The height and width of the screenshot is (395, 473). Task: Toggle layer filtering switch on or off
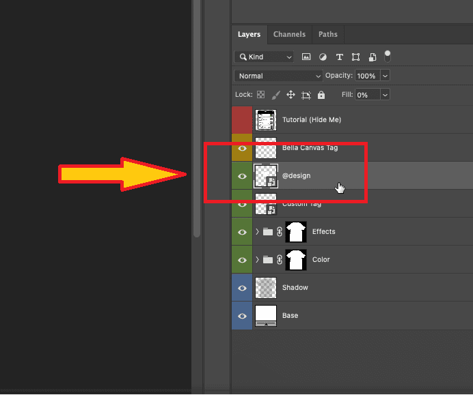coord(388,55)
